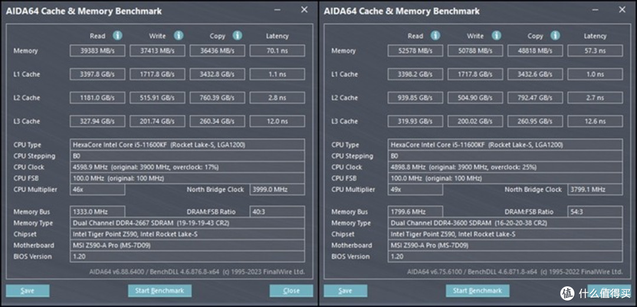The image size is (637, 307).
Task: Click CPU Clock field showing 4598.9 MHz
Action: (x=188, y=167)
